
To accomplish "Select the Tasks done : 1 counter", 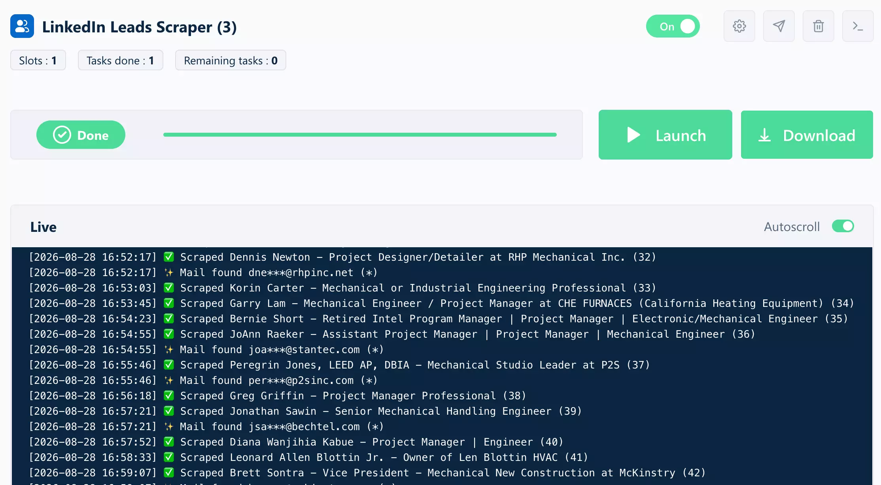I will tap(120, 60).
